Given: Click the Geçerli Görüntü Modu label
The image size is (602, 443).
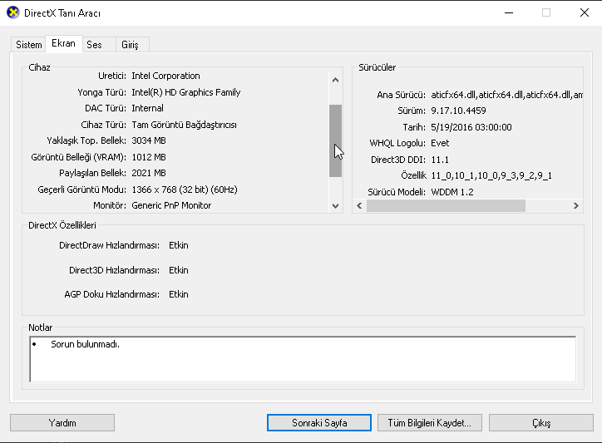Looking at the screenshot, I should (81, 190).
